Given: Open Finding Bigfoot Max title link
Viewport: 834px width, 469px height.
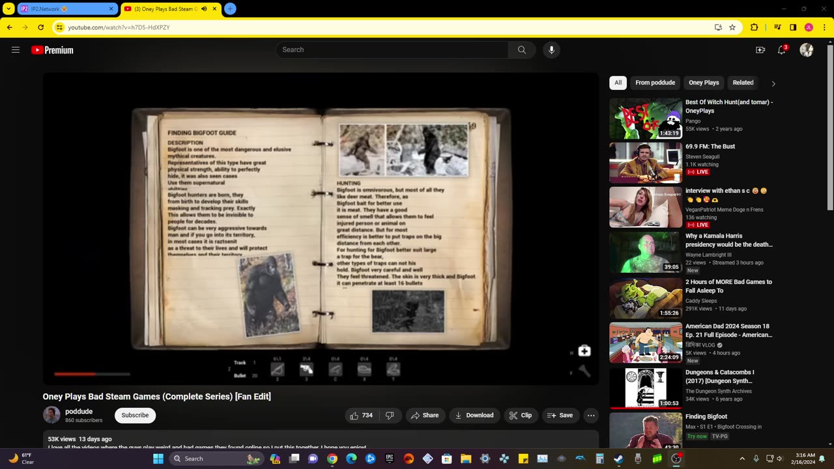Looking at the screenshot, I should (x=706, y=417).
